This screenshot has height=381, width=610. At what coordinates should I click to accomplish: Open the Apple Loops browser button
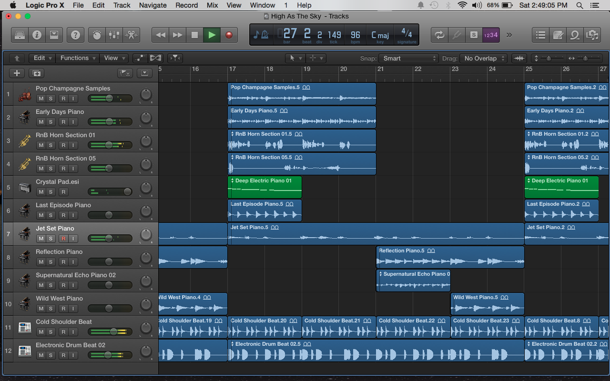(x=574, y=35)
